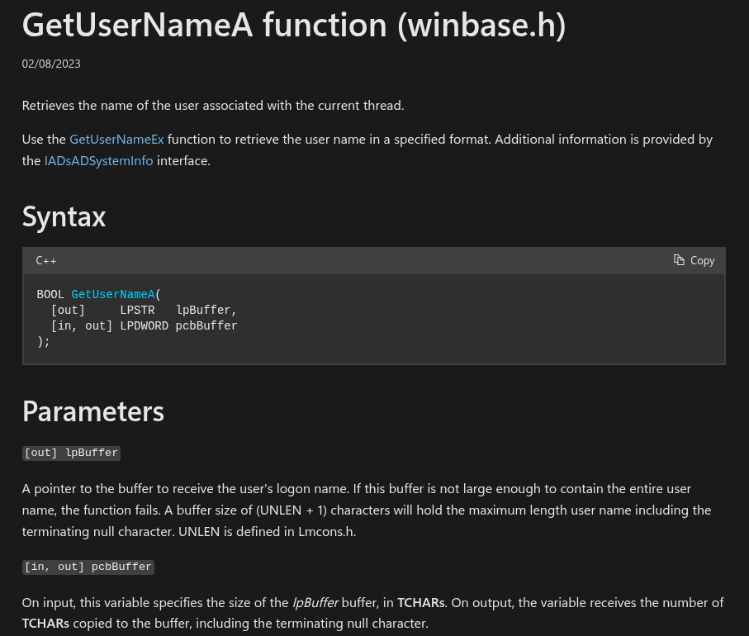This screenshot has width=749, height=636.
Task: Open the GetUserNameEx function link
Action: (x=116, y=139)
